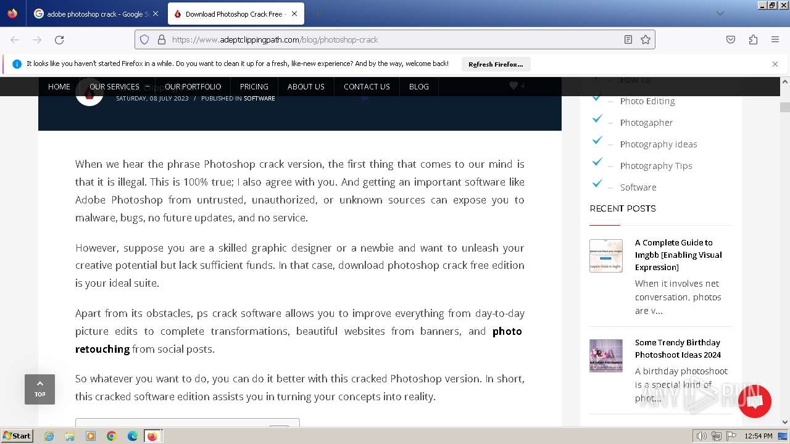Click the vertical scrollbar thumb
This screenshot has height=444, width=790.
pos(785,107)
